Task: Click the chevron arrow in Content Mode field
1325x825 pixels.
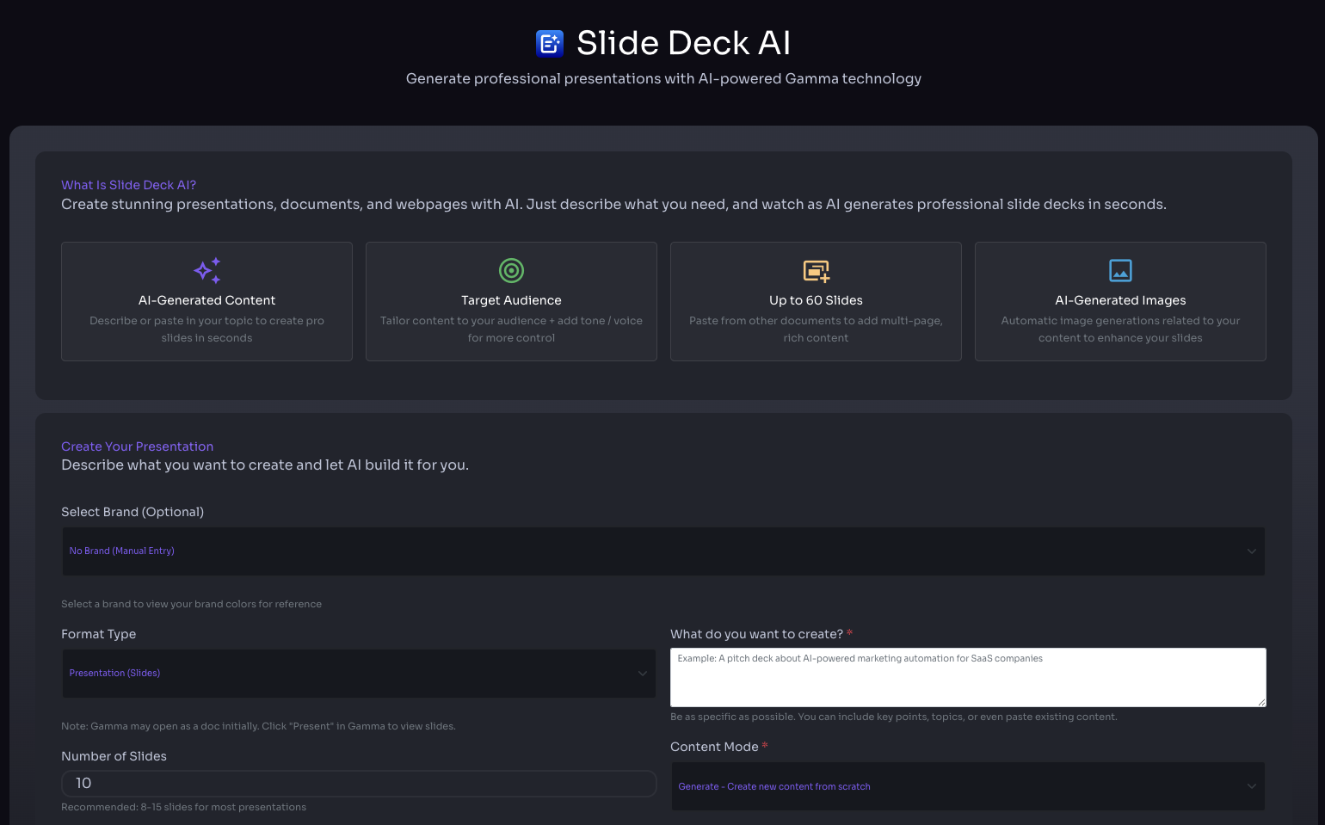Action: click(1251, 786)
